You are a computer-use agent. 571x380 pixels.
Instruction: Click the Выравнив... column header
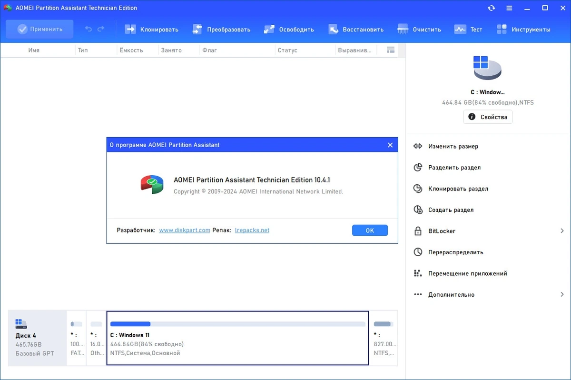pos(354,50)
